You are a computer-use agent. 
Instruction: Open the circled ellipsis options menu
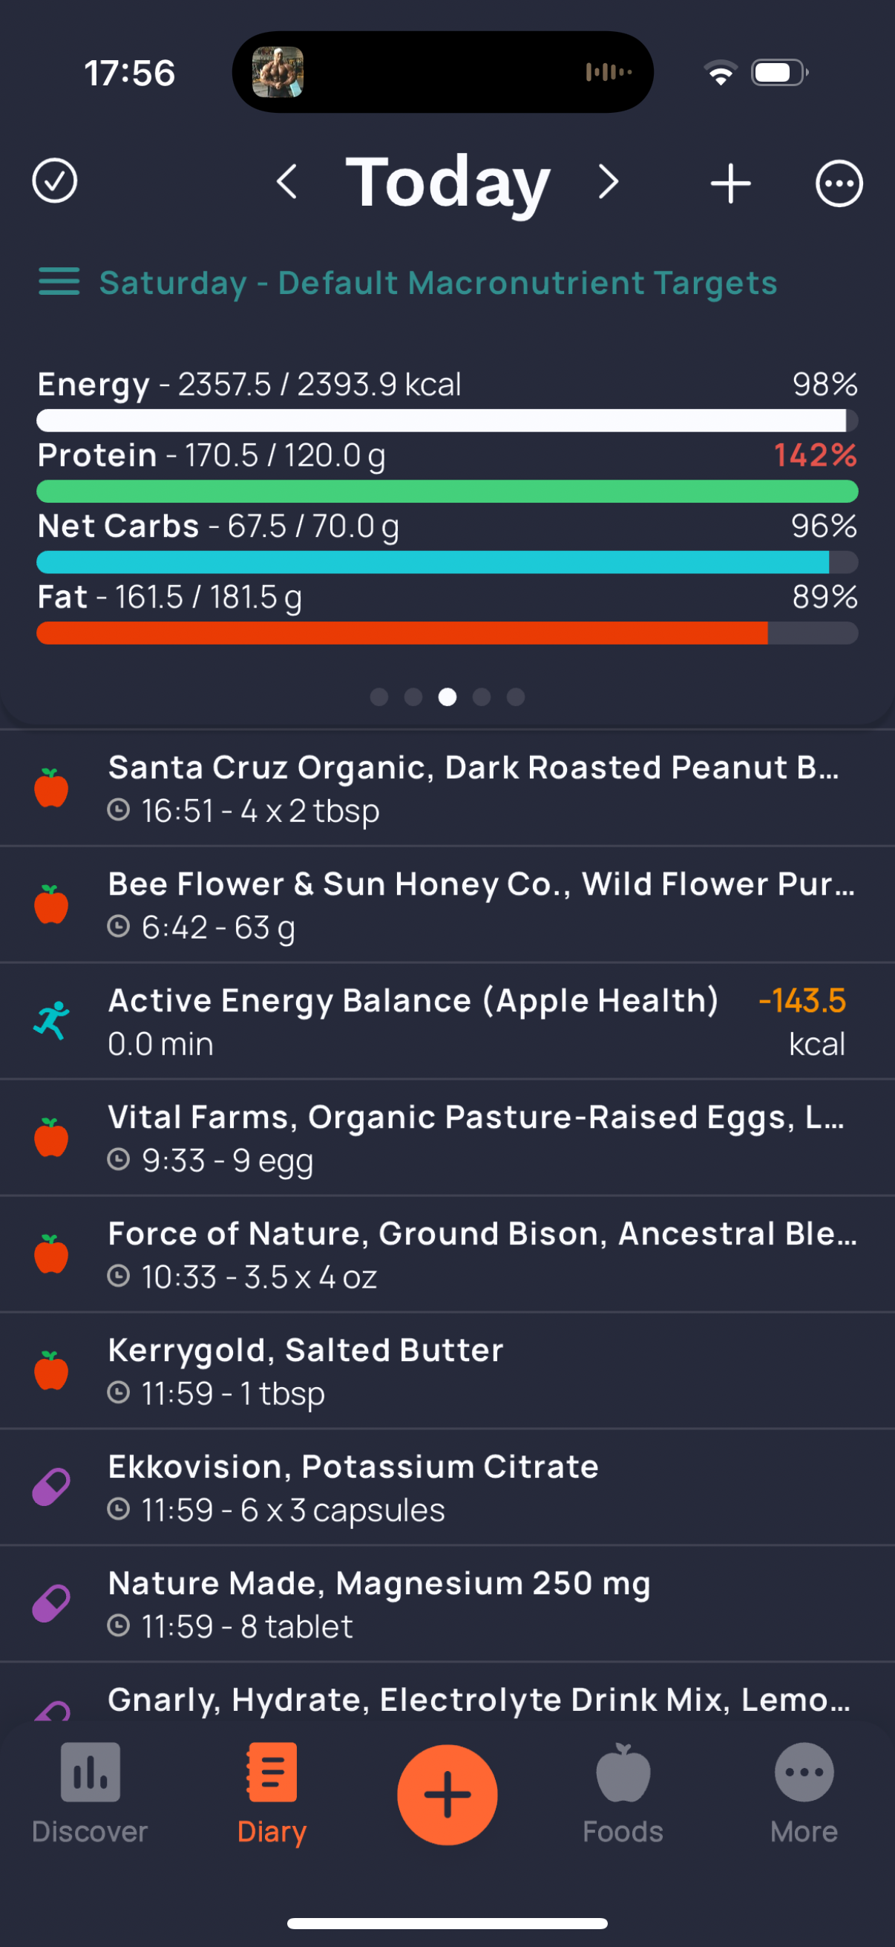(839, 183)
